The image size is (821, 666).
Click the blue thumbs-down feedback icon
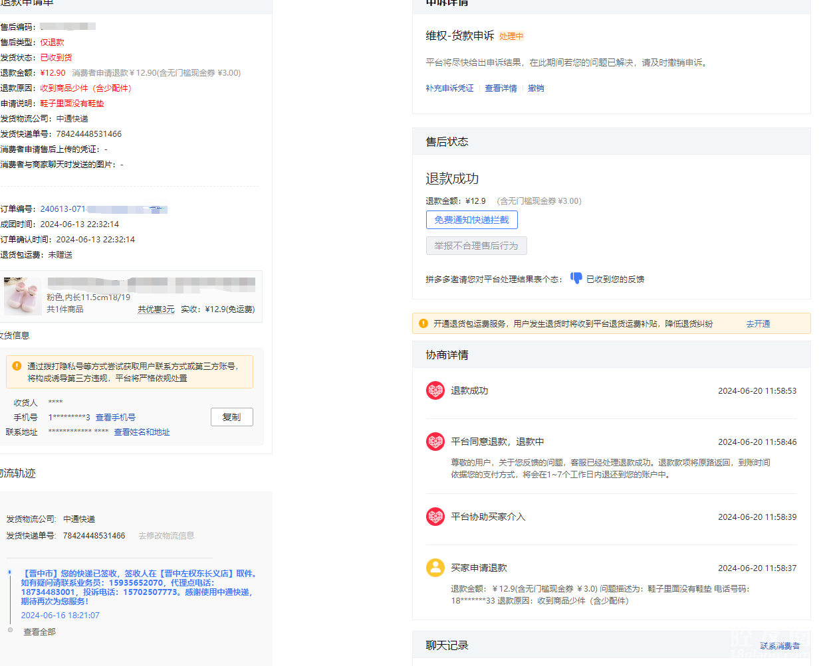point(576,278)
